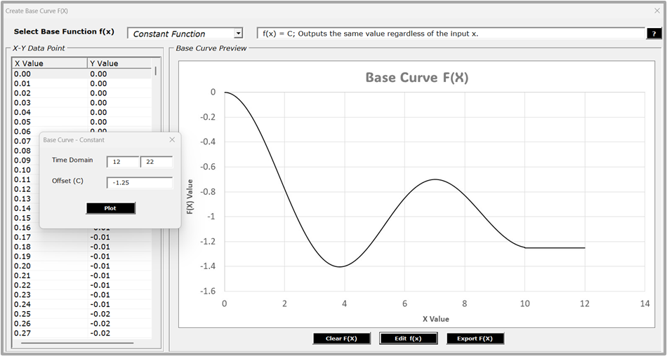Select the row with X value 0.27

coord(81,333)
